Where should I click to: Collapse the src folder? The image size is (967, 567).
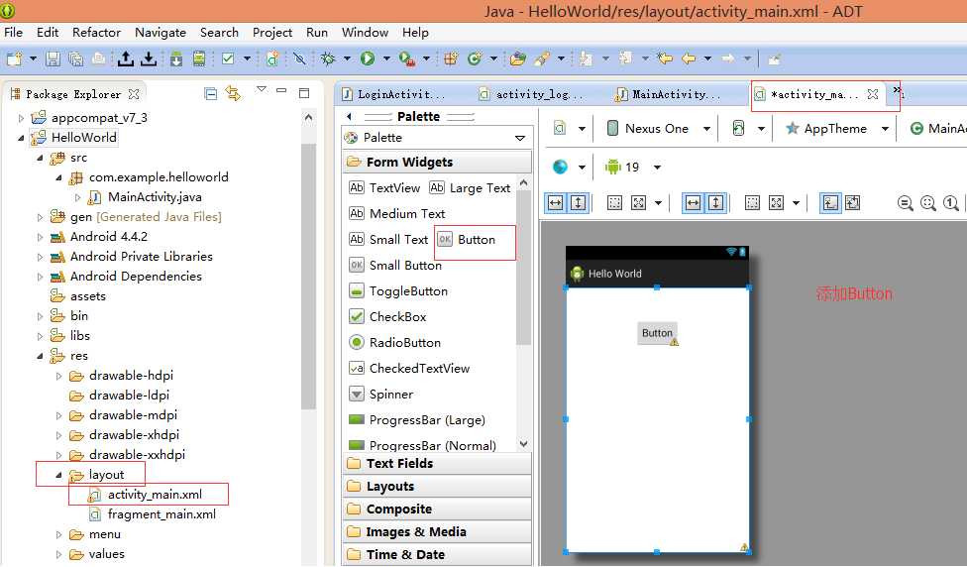point(40,158)
